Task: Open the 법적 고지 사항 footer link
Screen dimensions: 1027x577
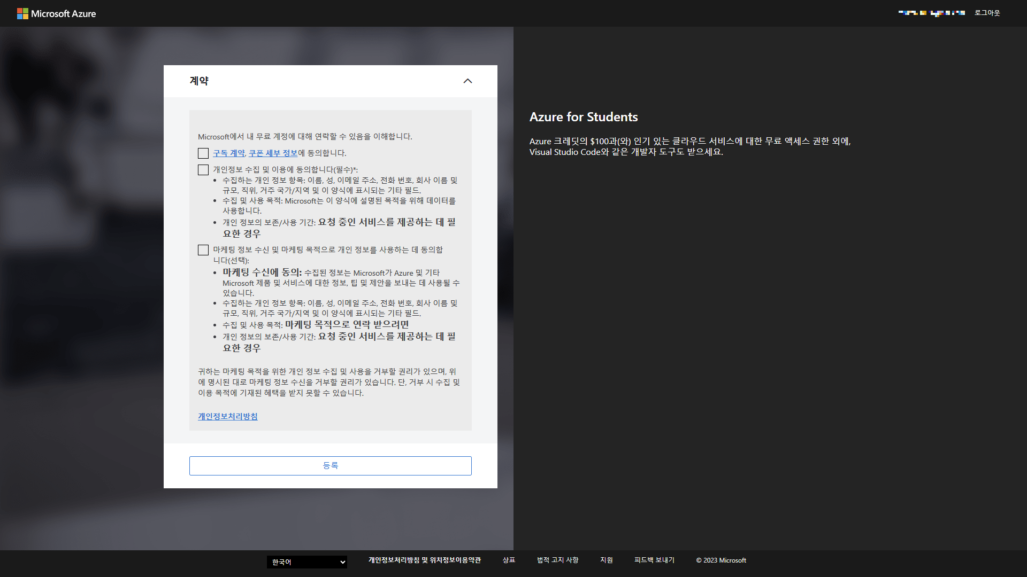Action: point(558,560)
